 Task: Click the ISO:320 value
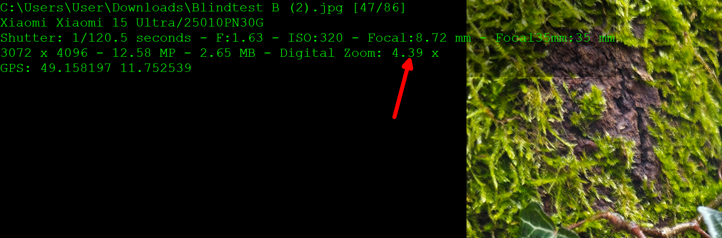click(x=315, y=38)
